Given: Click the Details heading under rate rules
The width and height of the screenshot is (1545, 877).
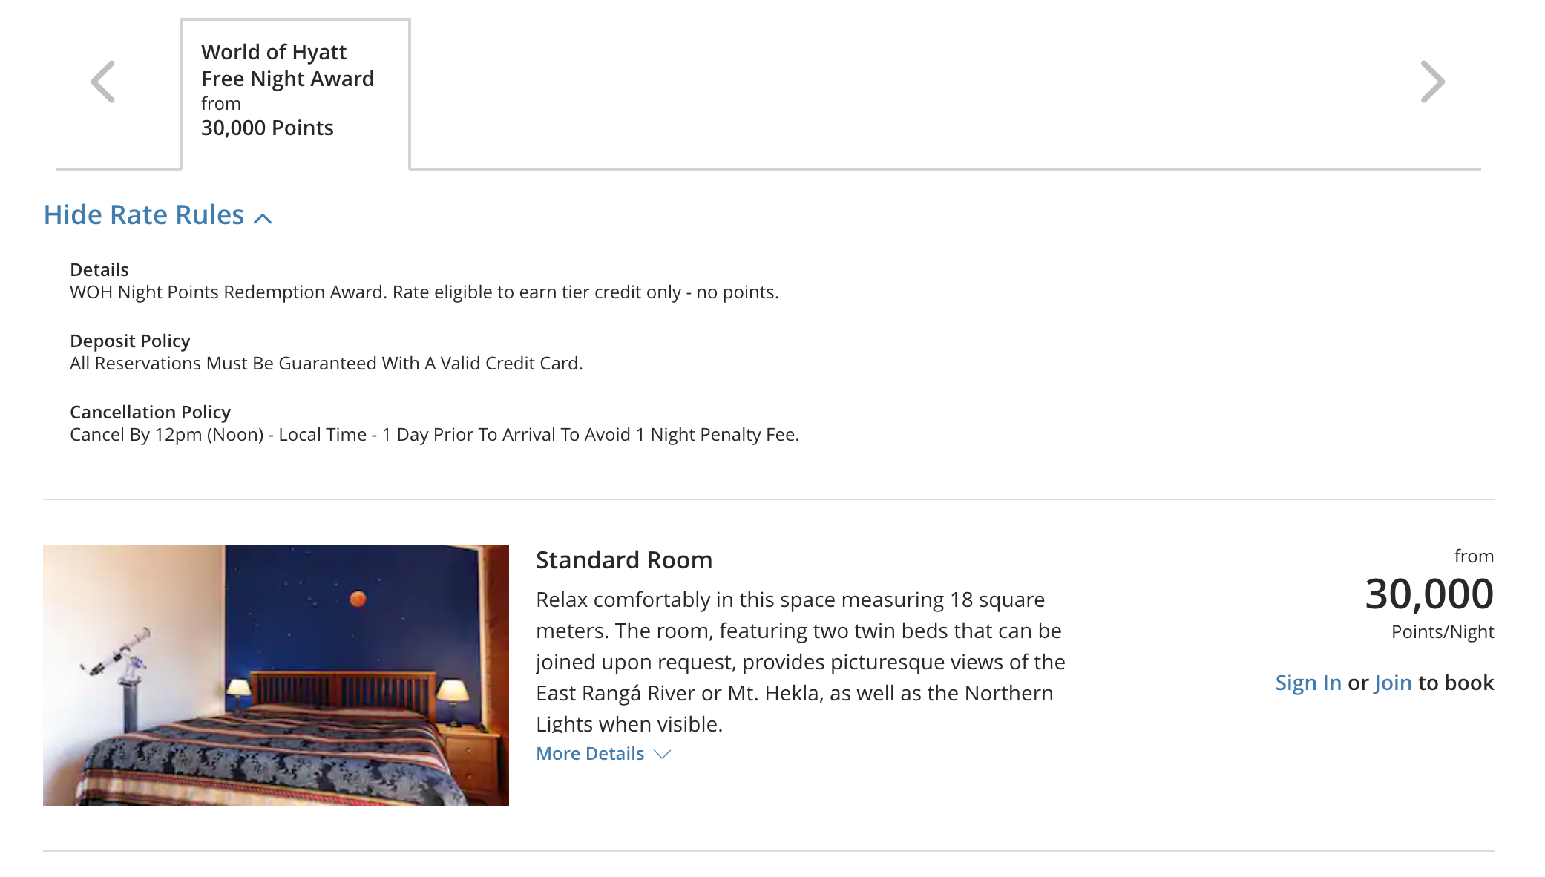Looking at the screenshot, I should (x=99, y=270).
